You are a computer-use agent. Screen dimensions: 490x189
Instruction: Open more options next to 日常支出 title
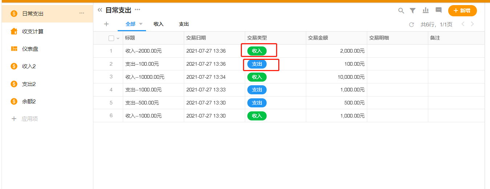click(x=137, y=9)
